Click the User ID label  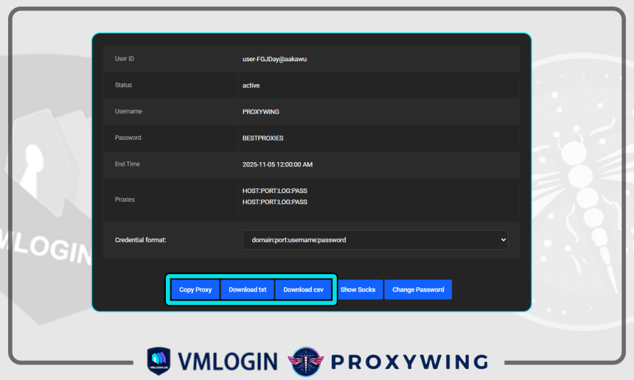pyautogui.click(x=124, y=59)
